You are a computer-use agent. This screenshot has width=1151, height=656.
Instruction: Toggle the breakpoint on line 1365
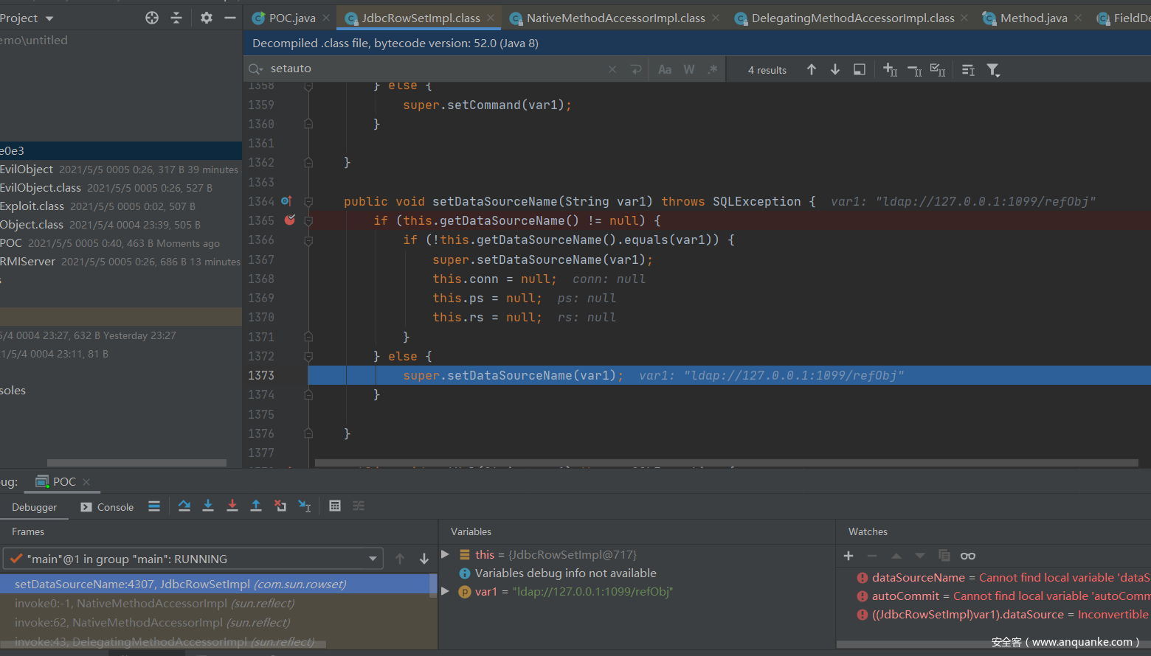pos(289,220)
